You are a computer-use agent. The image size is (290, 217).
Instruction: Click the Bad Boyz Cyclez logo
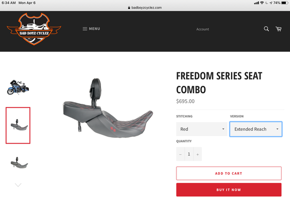(34, 29)
